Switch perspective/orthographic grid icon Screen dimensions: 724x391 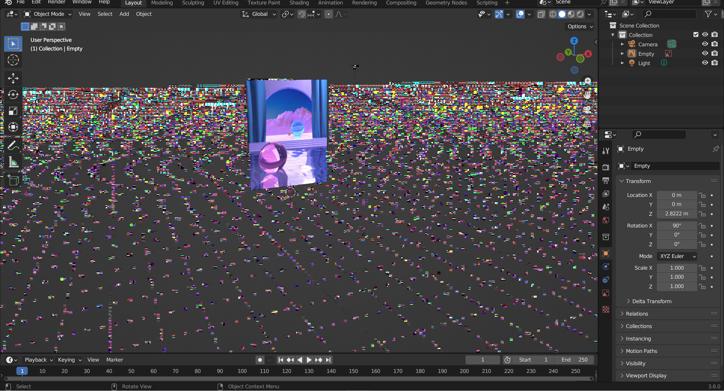click(587, 124)
